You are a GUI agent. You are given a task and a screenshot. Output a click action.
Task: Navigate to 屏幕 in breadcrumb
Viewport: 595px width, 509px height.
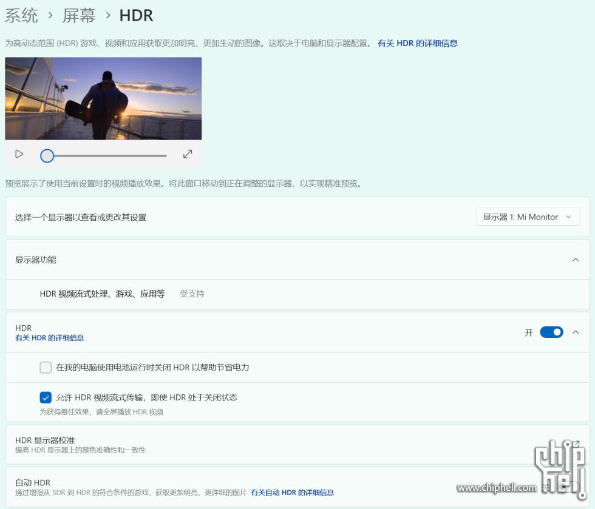(x=79, y=15)
